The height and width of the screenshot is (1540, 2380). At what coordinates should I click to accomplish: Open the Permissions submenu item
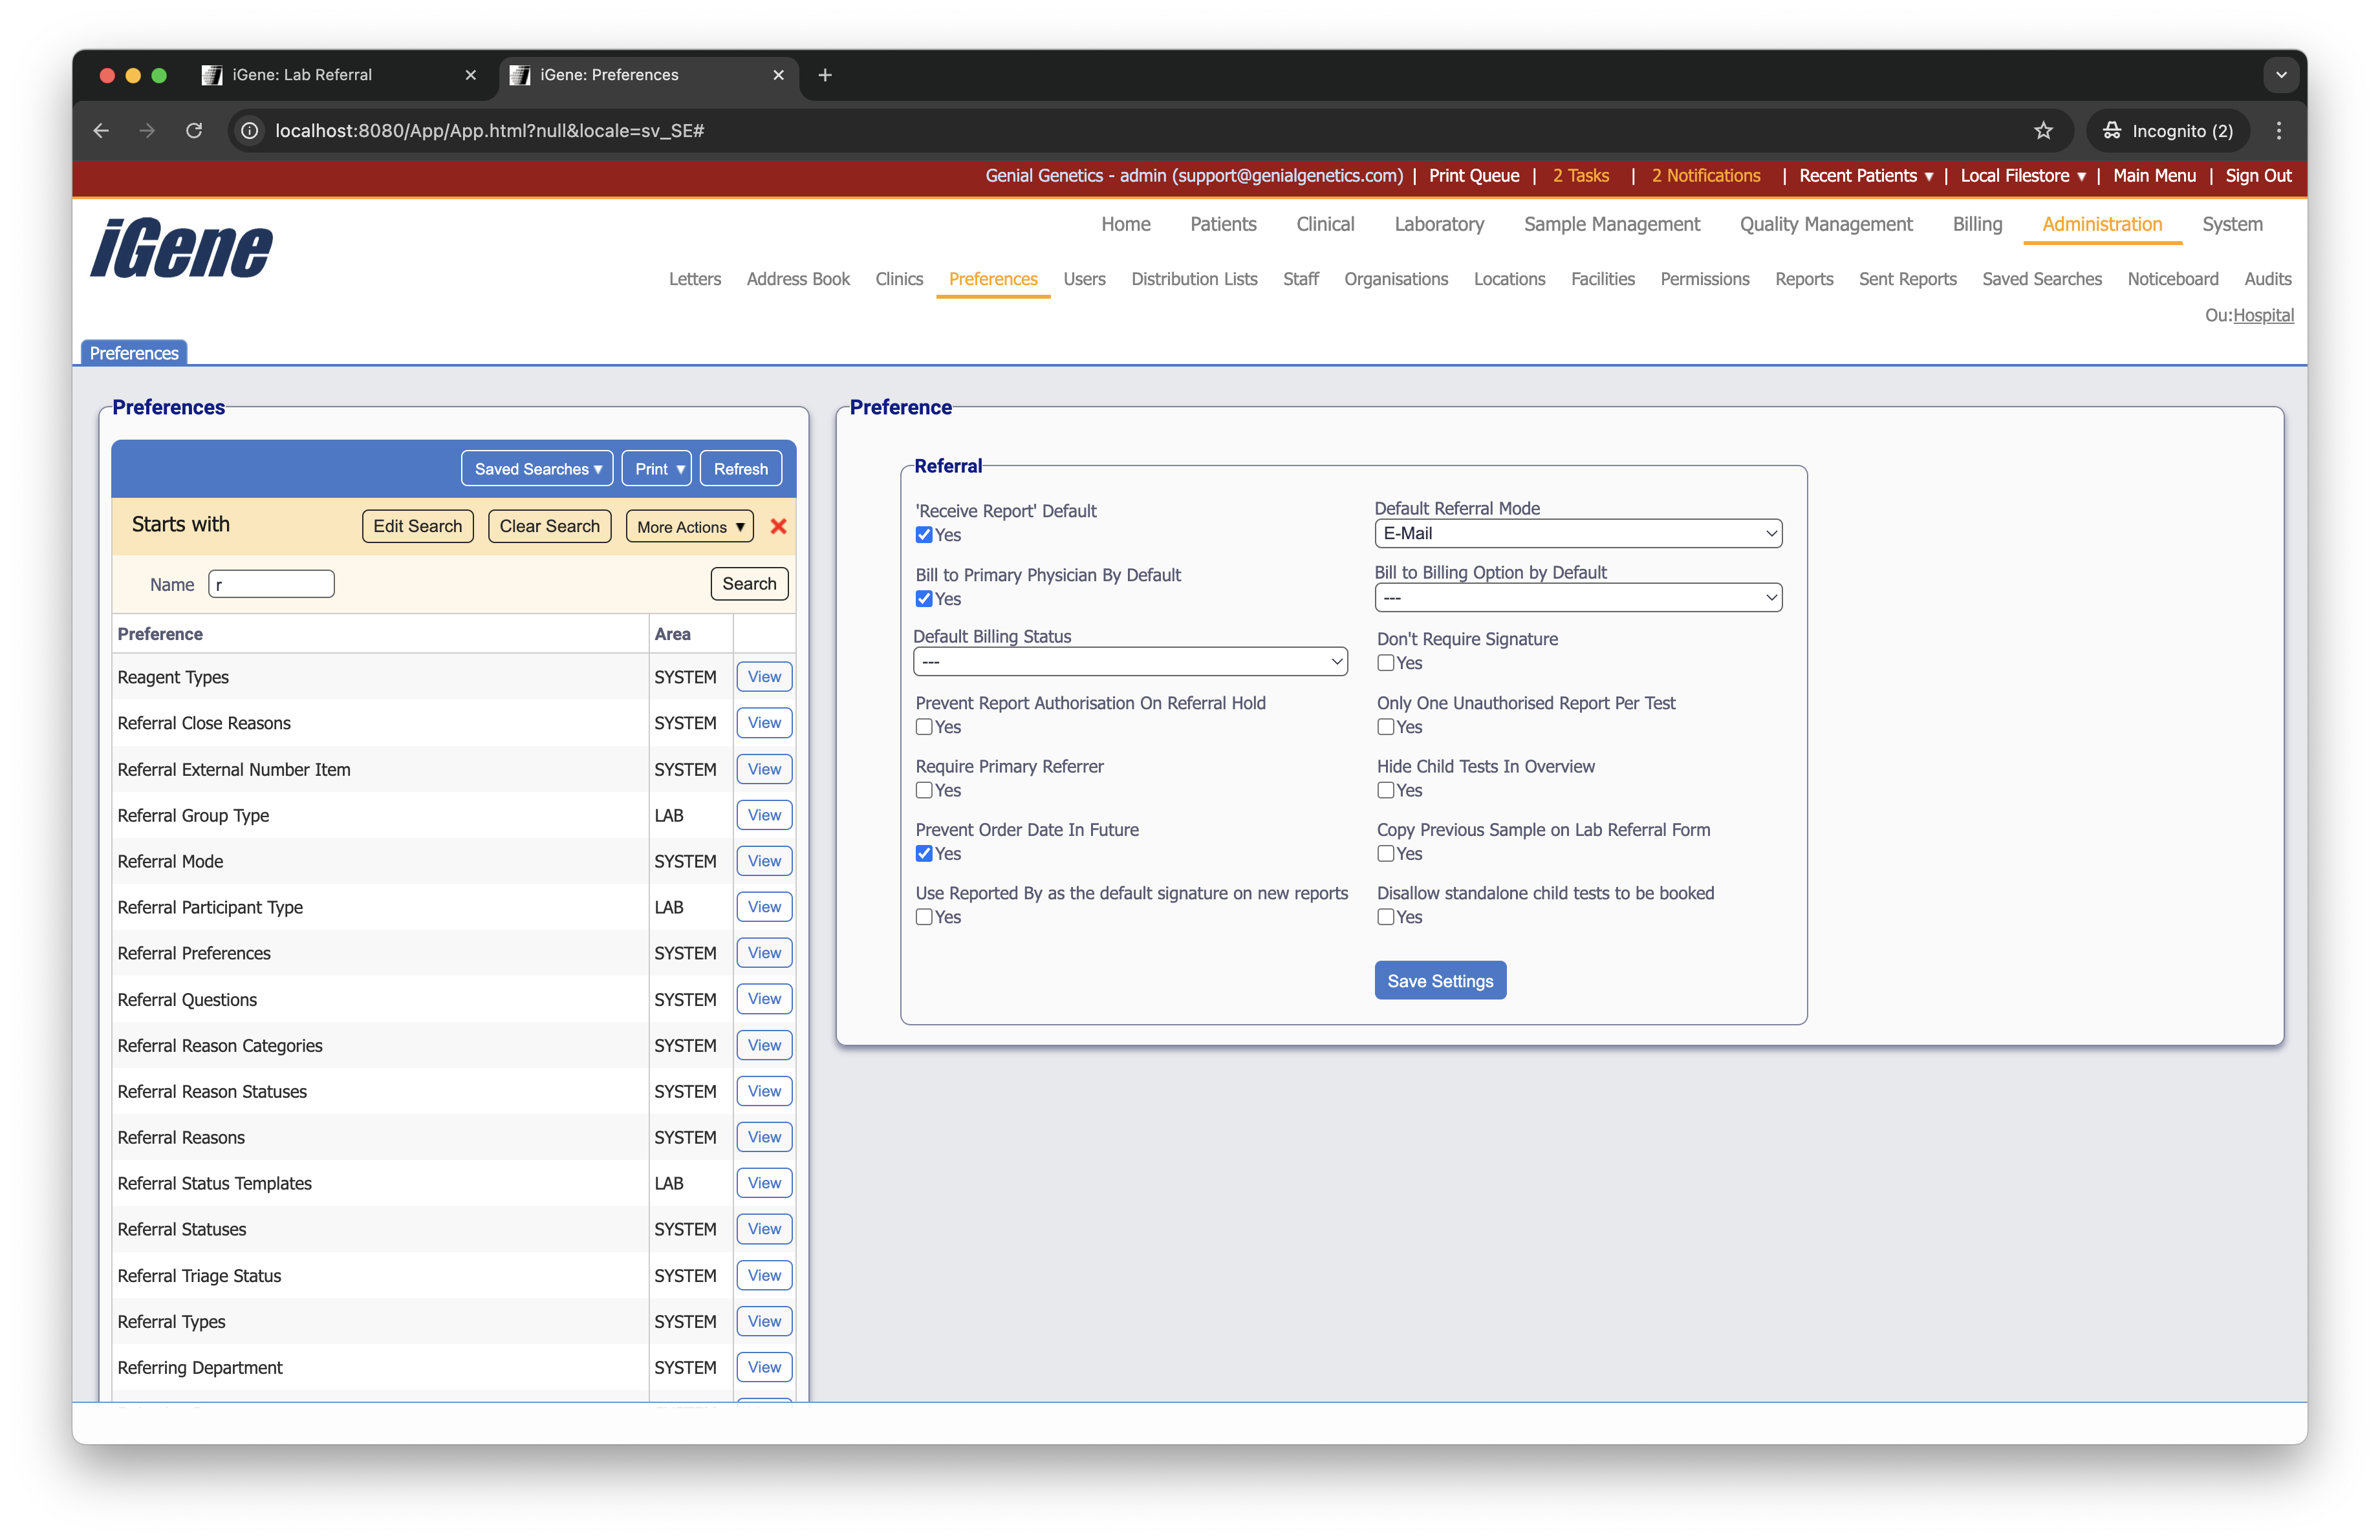coord(1704,279)
